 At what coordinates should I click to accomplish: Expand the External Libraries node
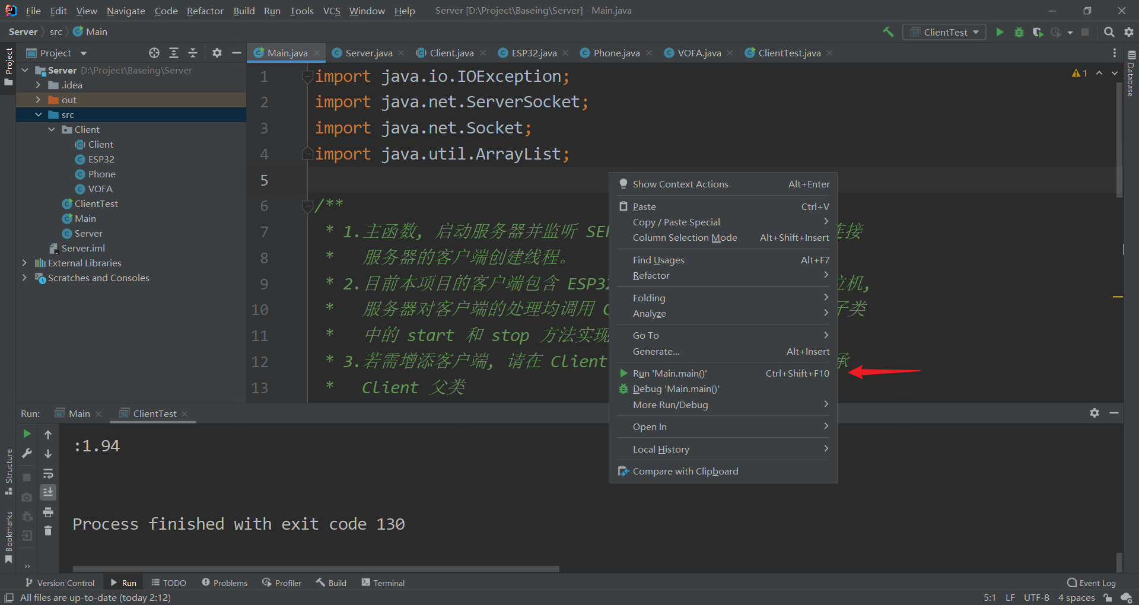coord(24,263)
